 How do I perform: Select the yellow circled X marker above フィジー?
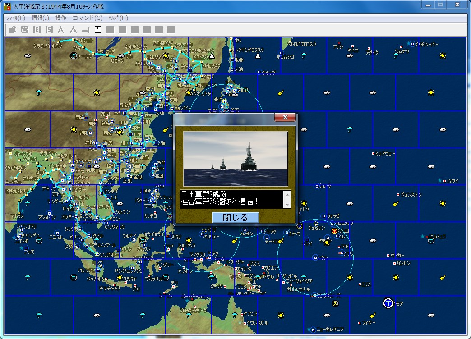335,303
